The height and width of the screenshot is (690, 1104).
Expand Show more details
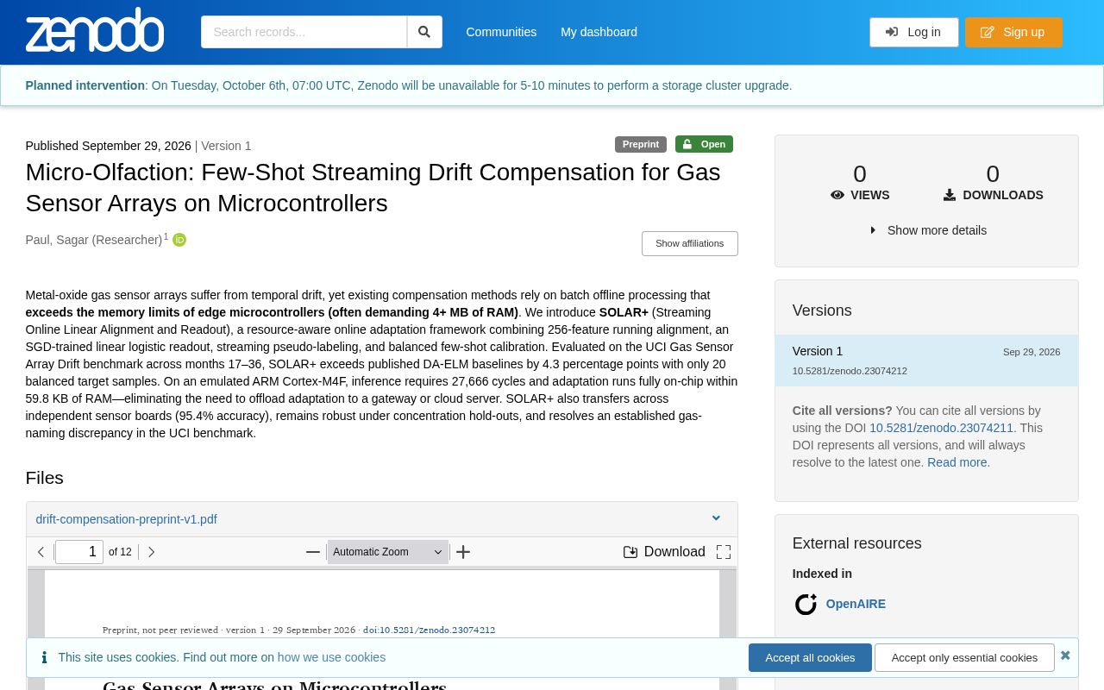pos(928,230)
